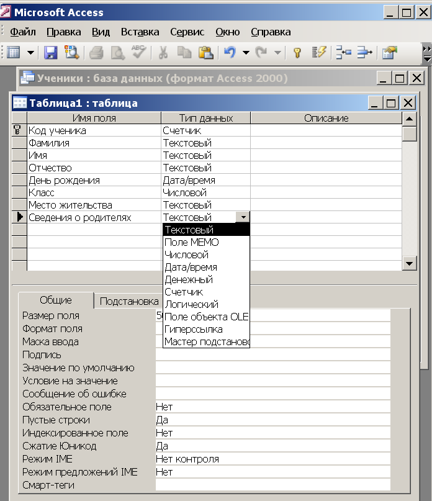This screenshot has height=501, width=432.
Task: Open the View mode dropdown arrow
Action: (x=30, y=52)
